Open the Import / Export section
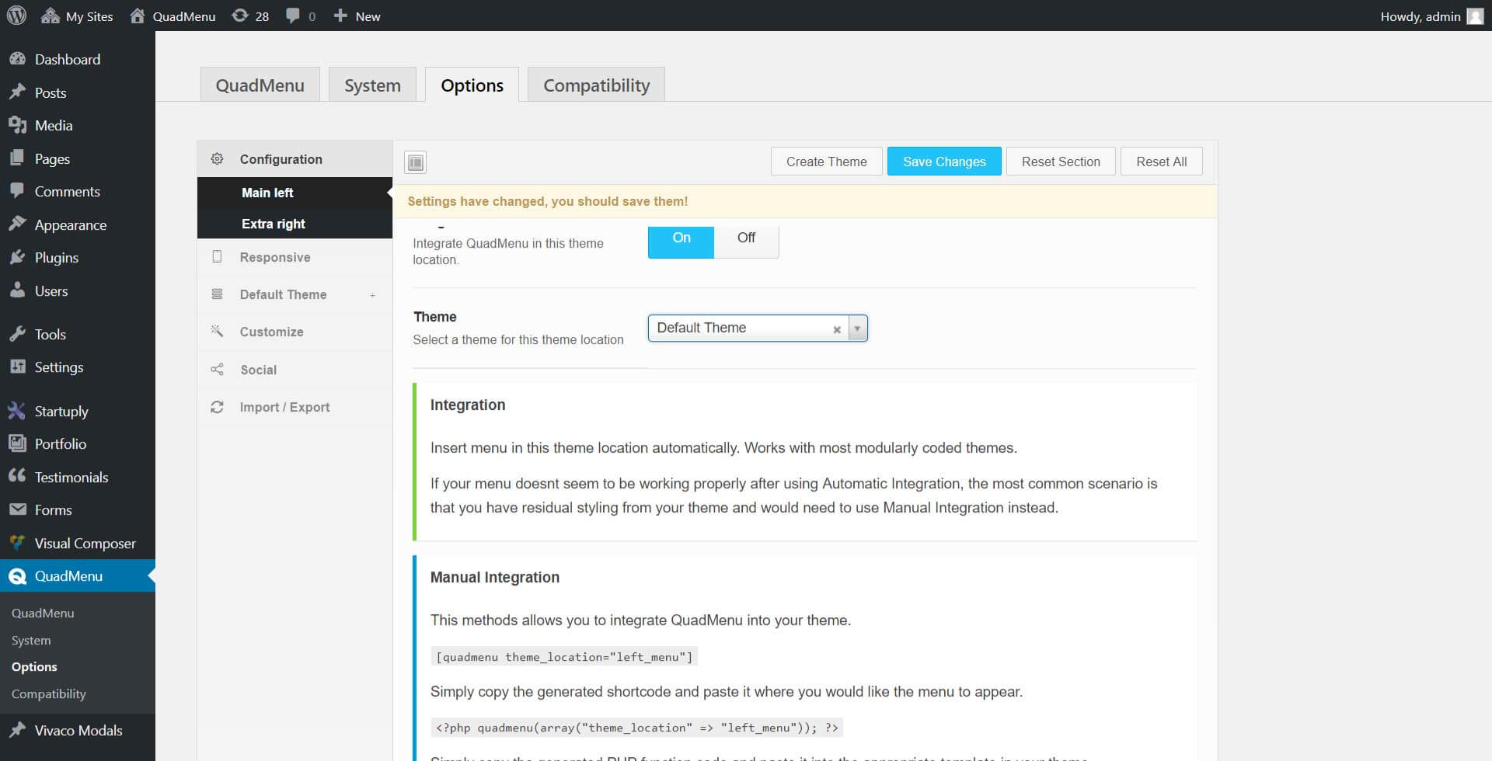This screenshot has height=761, width=1492. click(x=295, y=407)
